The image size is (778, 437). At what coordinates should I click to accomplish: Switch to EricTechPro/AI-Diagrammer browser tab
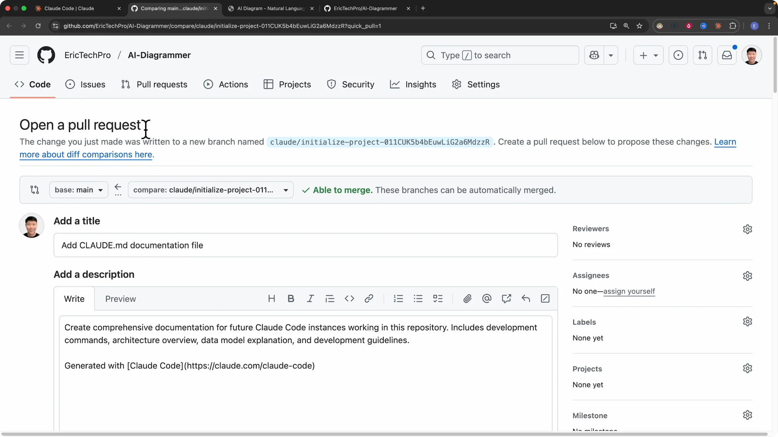click(x=366, y=8)
